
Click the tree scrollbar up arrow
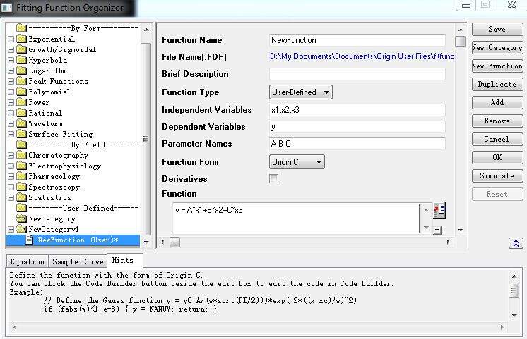[x=146, y=30]
